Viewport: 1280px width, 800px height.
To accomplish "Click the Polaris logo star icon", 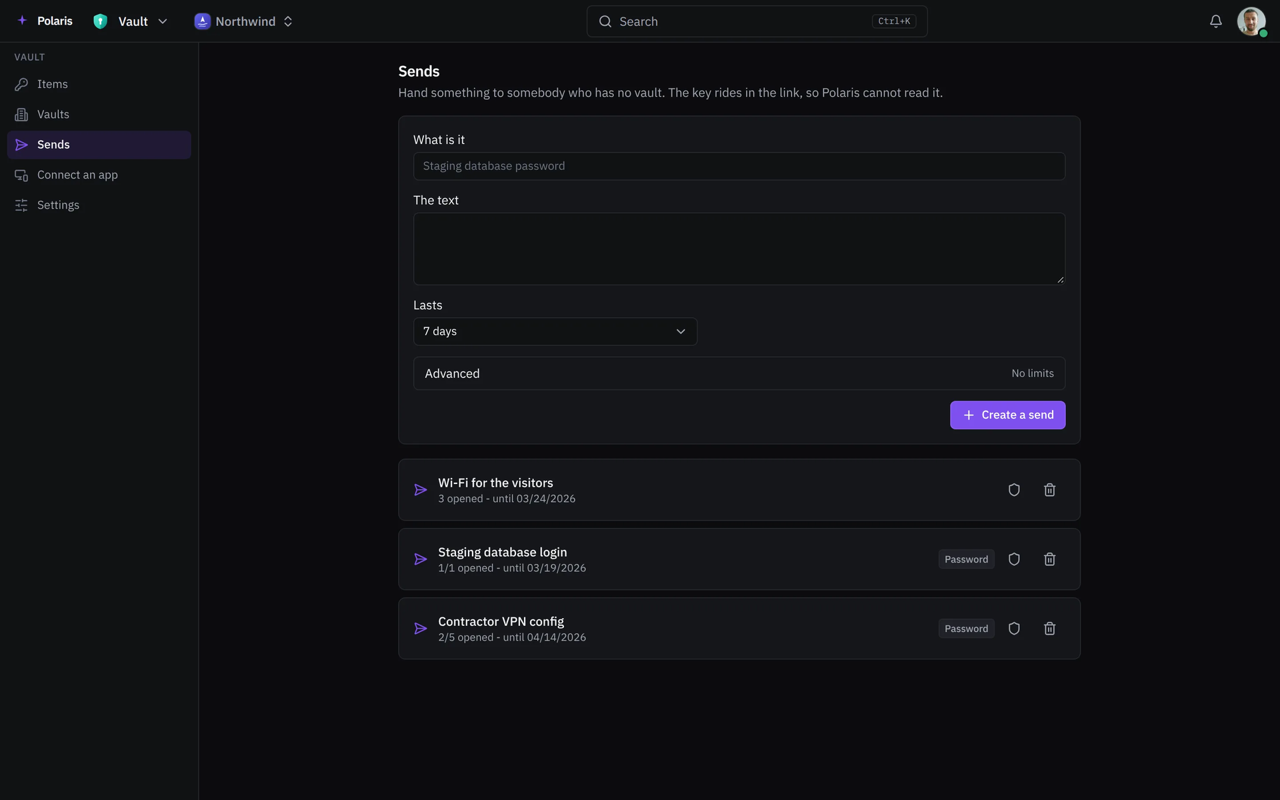I will tap(22, 21).
